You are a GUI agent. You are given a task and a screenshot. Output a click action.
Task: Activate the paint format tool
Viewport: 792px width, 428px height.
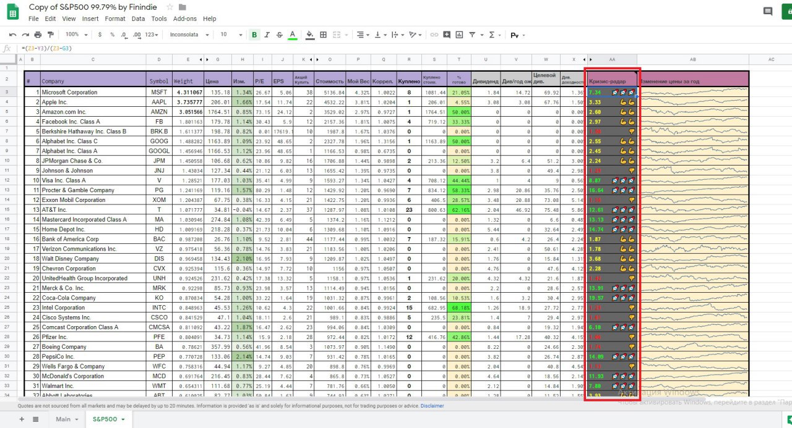click(50, 35)
